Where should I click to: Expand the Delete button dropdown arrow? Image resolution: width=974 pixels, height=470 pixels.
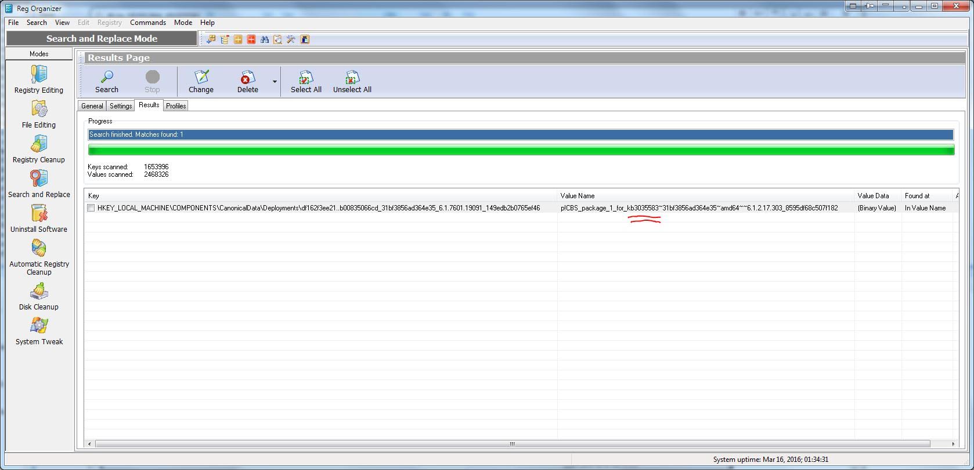(275, 82)
